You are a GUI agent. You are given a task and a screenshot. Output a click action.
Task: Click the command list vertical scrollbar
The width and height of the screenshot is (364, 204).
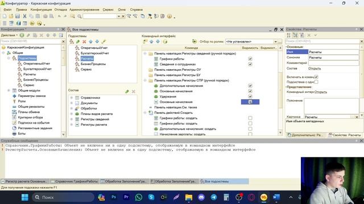coord(280,90)
